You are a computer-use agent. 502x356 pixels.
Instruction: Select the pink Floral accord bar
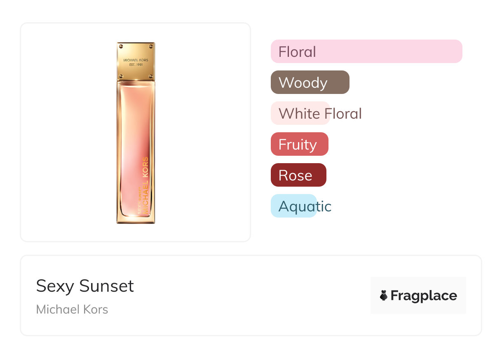(366, 52)
